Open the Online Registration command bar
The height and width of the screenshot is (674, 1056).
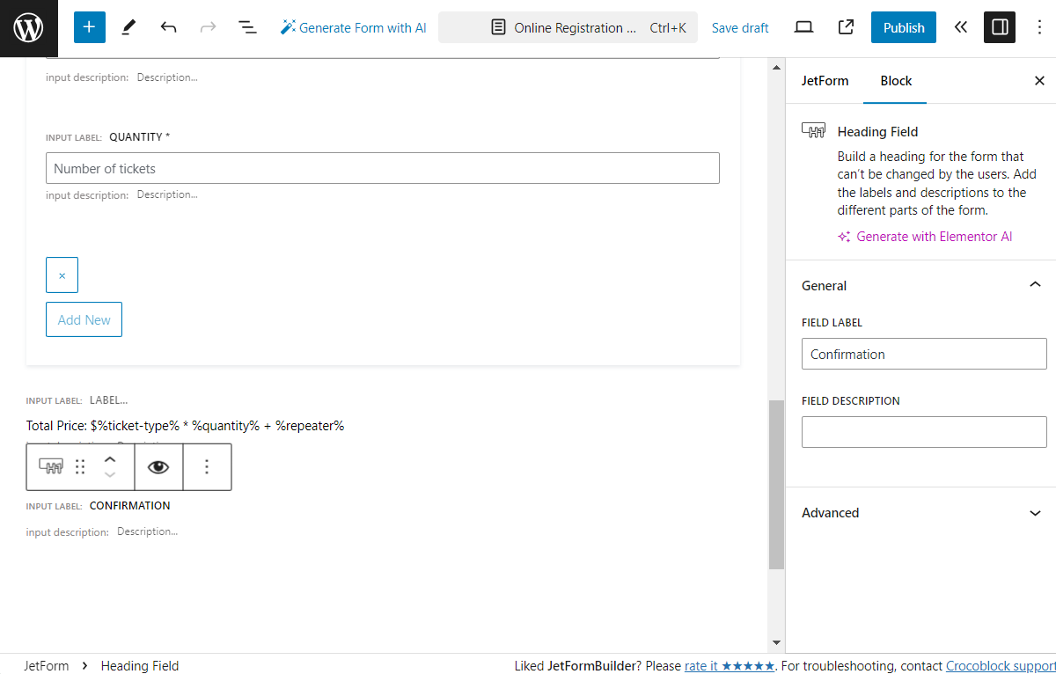[x=568, y=27]
